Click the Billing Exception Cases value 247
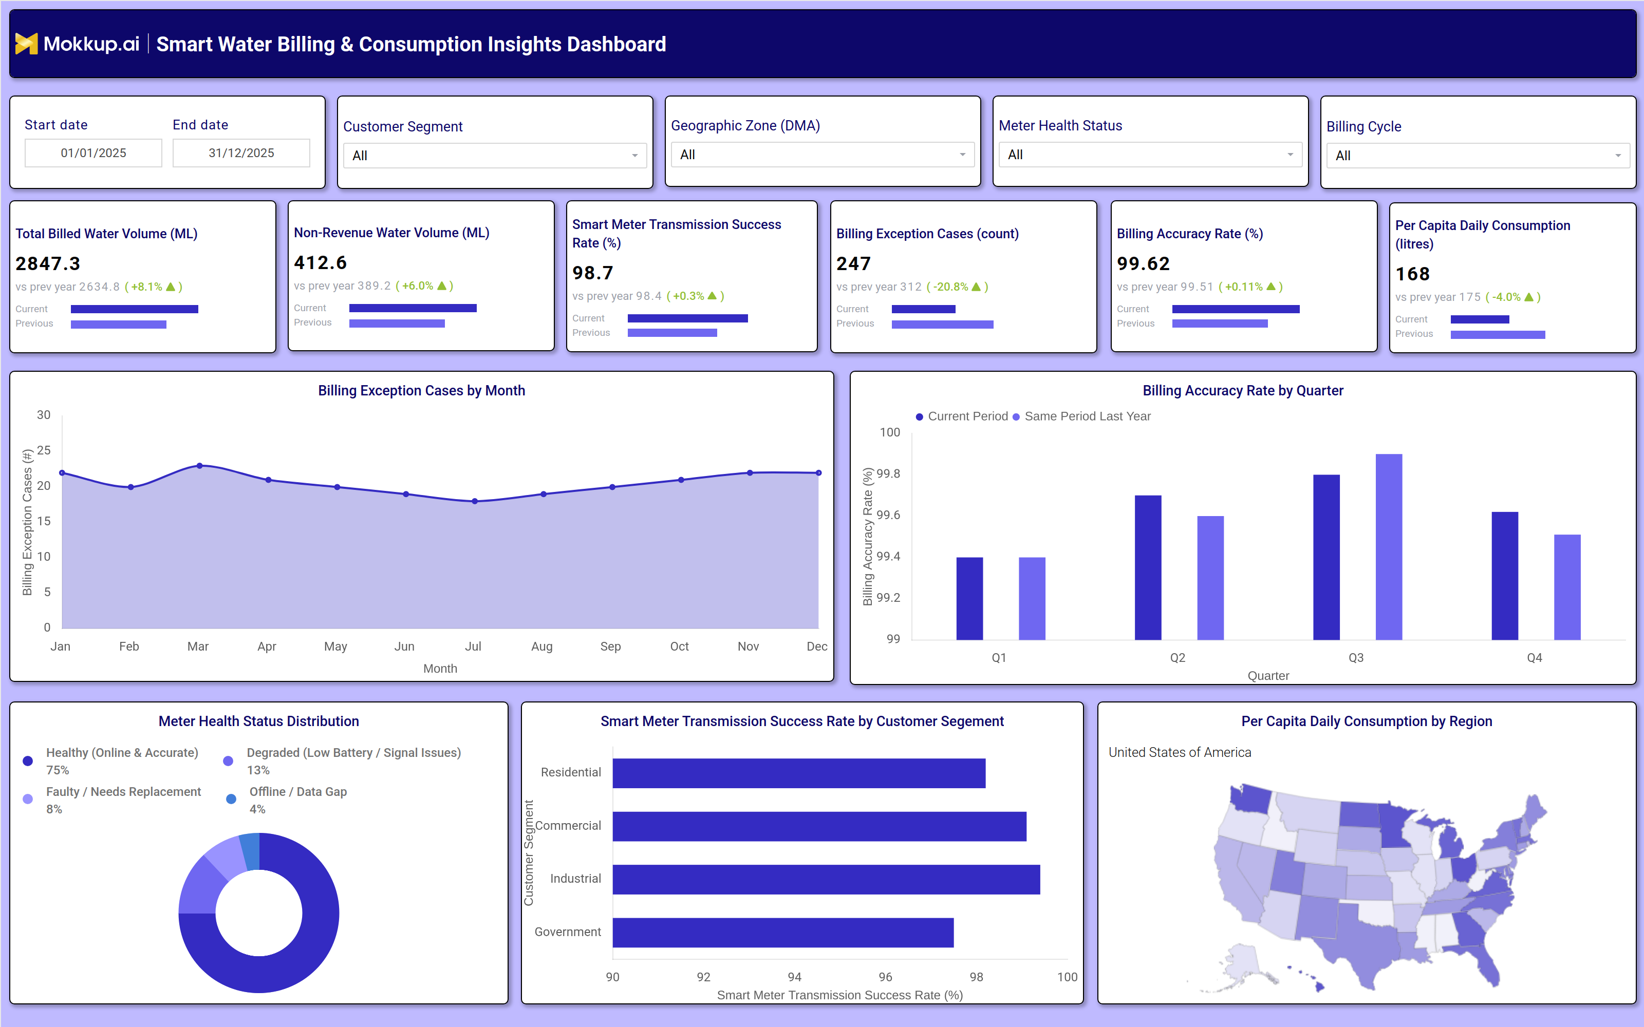The height and width of the screenshot is (1027, 1644). (x=853, y=263)
